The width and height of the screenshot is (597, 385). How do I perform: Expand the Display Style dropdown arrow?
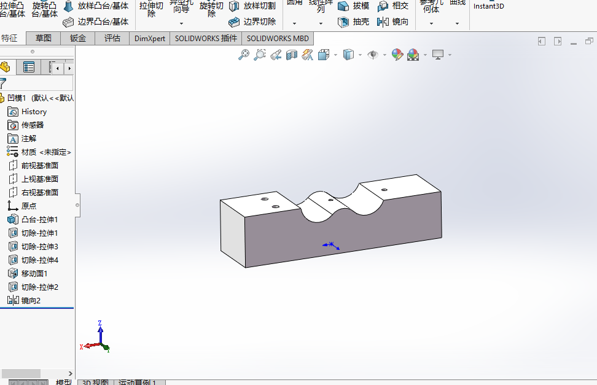(x=359, y=55)
